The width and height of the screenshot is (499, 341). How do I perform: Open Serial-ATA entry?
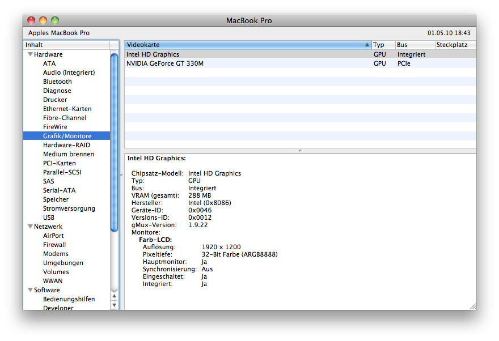click(x=59, y=190)
